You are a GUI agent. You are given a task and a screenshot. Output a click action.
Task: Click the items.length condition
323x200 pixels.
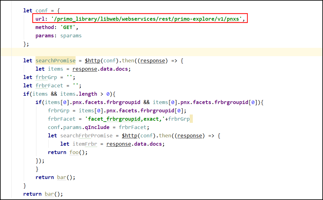coord(78,94)
